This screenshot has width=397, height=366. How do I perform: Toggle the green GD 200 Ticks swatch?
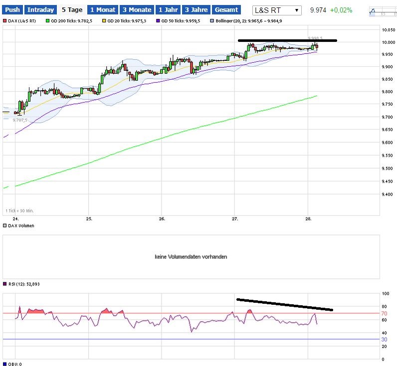[x=47, y=21]
